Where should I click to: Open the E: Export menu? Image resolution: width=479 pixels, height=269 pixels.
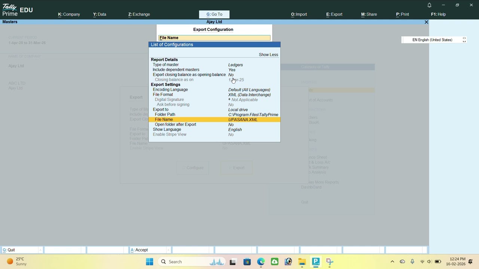click(334, 14)
